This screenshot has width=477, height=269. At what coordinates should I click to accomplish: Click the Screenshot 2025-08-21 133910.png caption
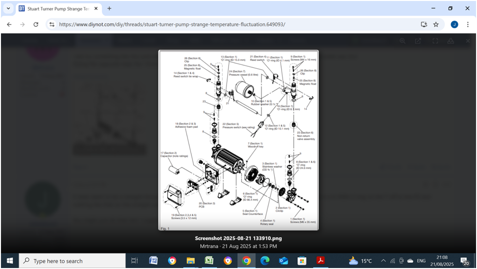point(239,238)
